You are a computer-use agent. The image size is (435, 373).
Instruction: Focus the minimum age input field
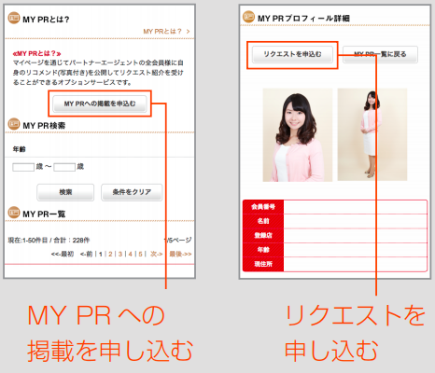pos(23,167)
